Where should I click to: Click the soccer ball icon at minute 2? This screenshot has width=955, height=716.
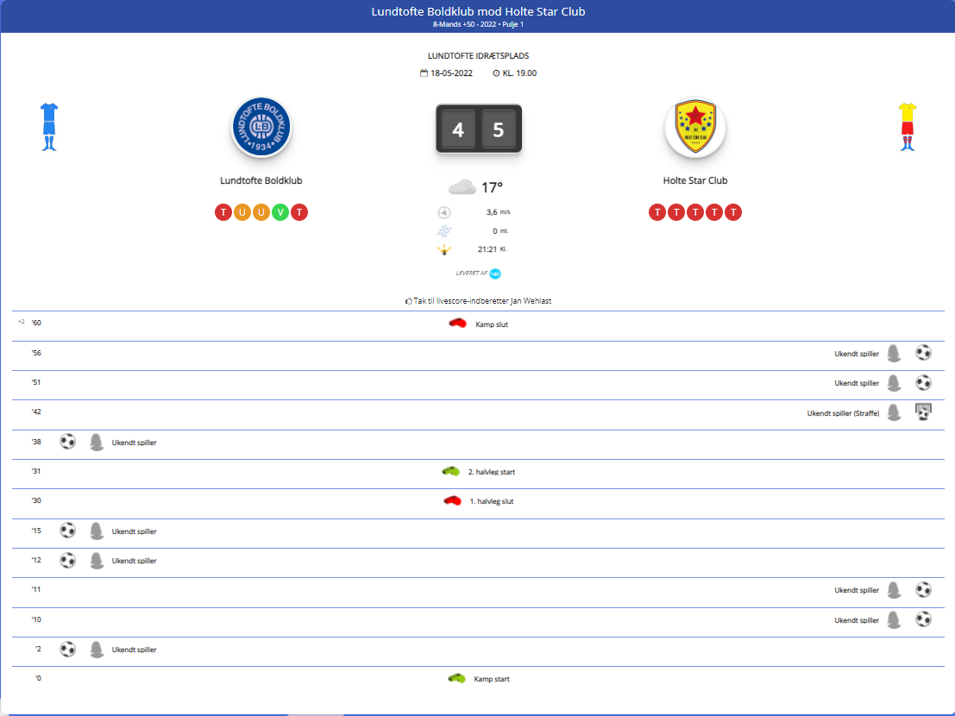coord(67,650)
